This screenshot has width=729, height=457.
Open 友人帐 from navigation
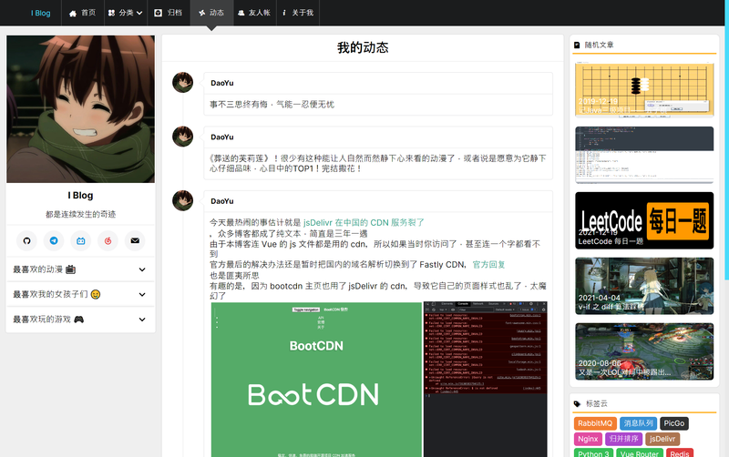coord(254,13)
